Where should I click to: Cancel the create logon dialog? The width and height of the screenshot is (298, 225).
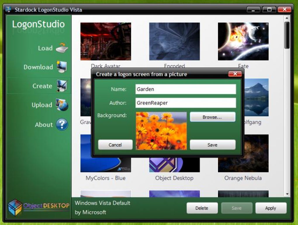tap(115, 145)
